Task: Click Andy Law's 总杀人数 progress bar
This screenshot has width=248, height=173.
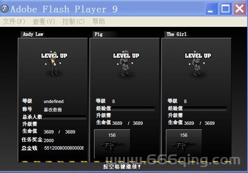Action: (65, 117)
